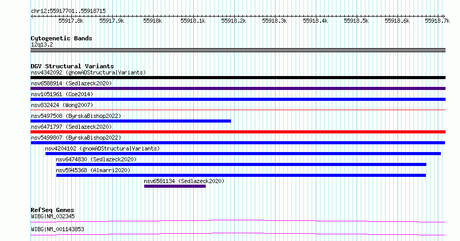Click ruler tick labeled 55918k
Image resolution: width=460 pixels, height=241 pixels.
coord(152,21)
